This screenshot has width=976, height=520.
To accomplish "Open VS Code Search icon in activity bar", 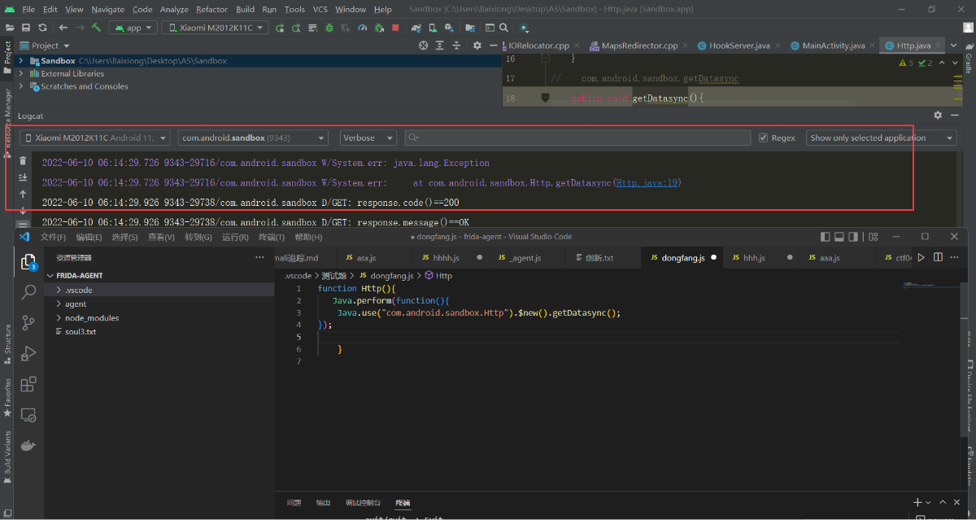I will (x=28, y=291).
